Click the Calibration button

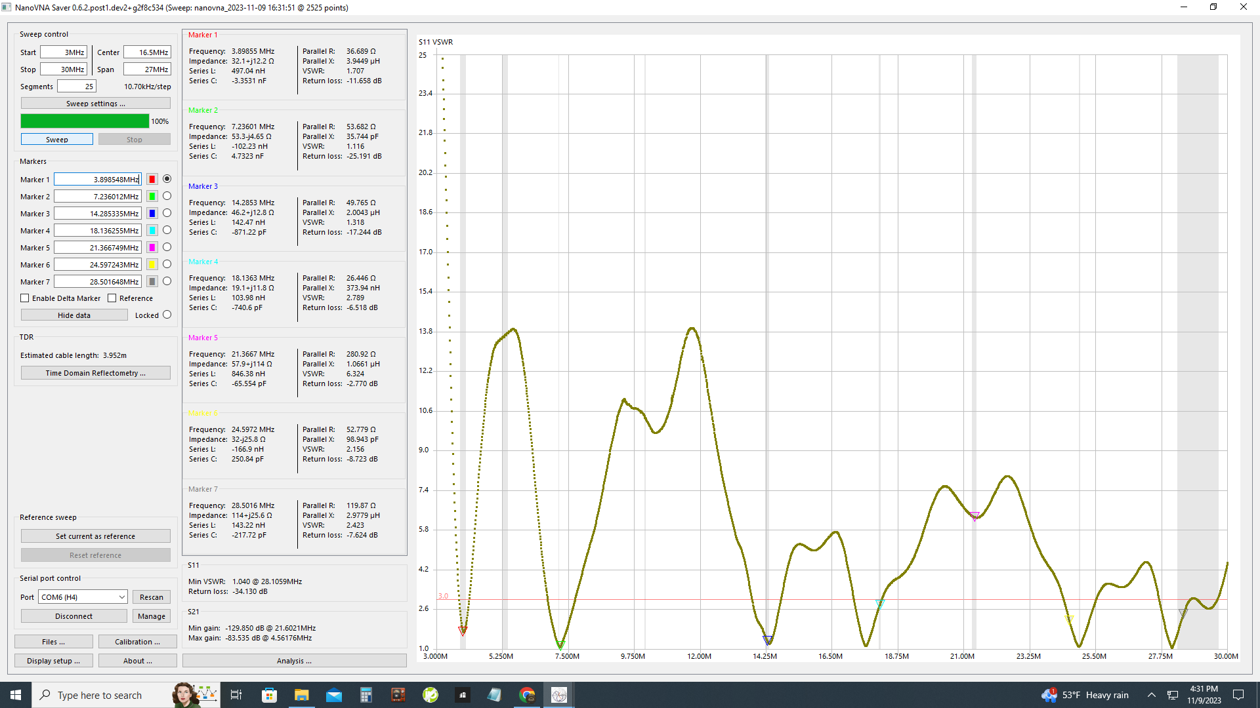[x=137, y=642]
